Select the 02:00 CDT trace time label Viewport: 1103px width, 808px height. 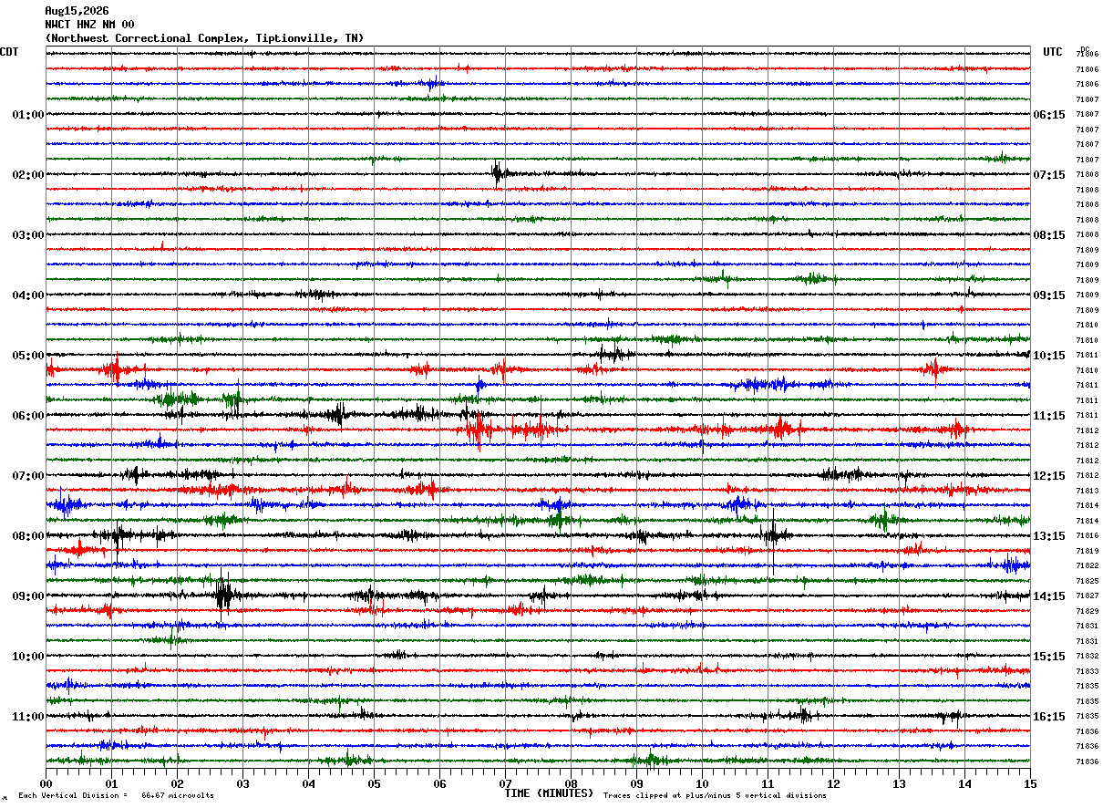click(x=28, y=175)
